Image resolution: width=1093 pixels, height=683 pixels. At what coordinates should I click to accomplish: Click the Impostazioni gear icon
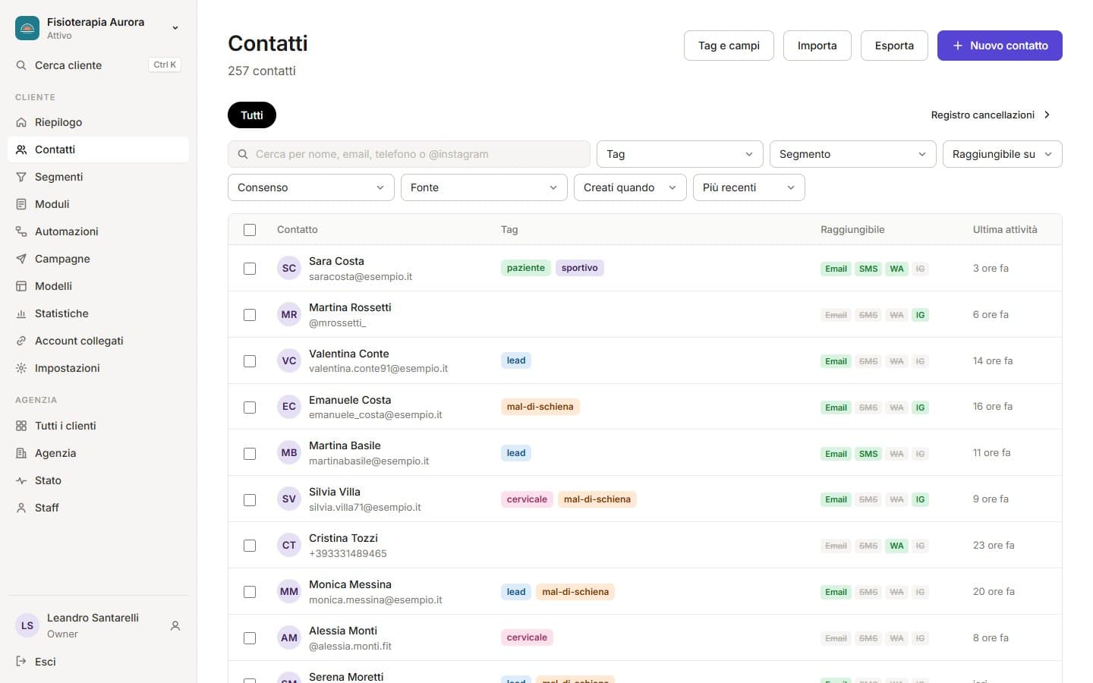[x=21, y=368]
